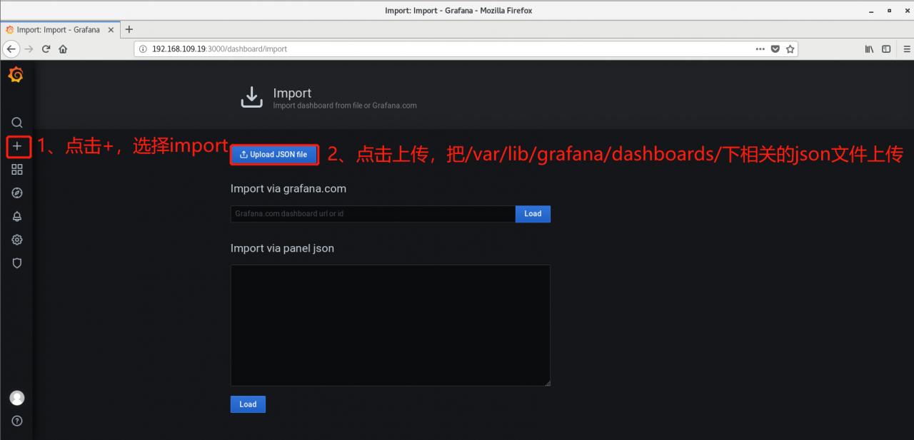Viewport: 914px width, 440px height.
Task: Select the Import - Grafana browser tab
Action: click(x=60, y=30)
